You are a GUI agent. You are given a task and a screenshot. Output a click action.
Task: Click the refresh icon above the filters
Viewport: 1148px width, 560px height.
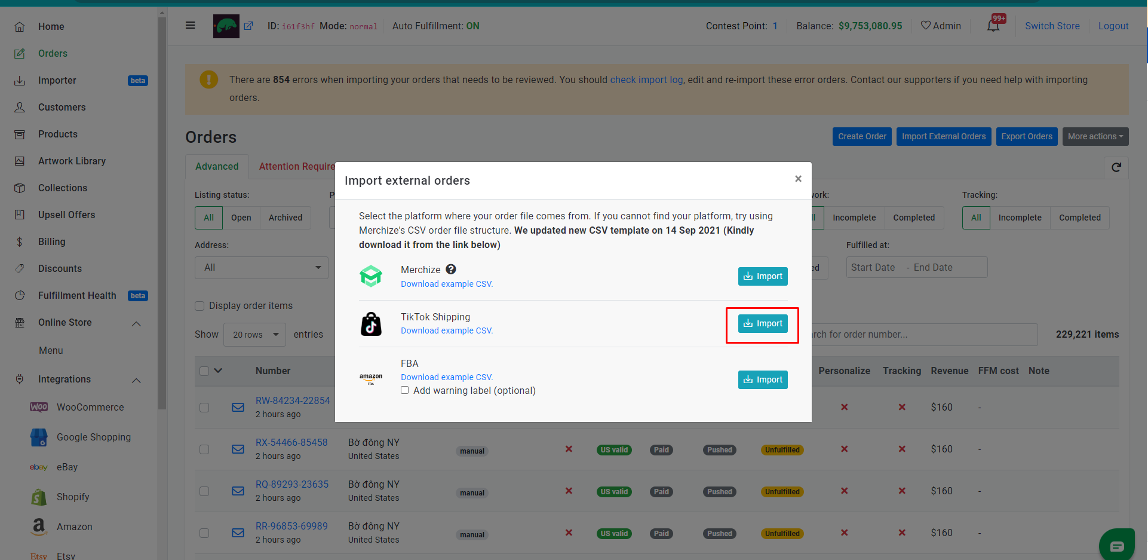point(1116,167)
